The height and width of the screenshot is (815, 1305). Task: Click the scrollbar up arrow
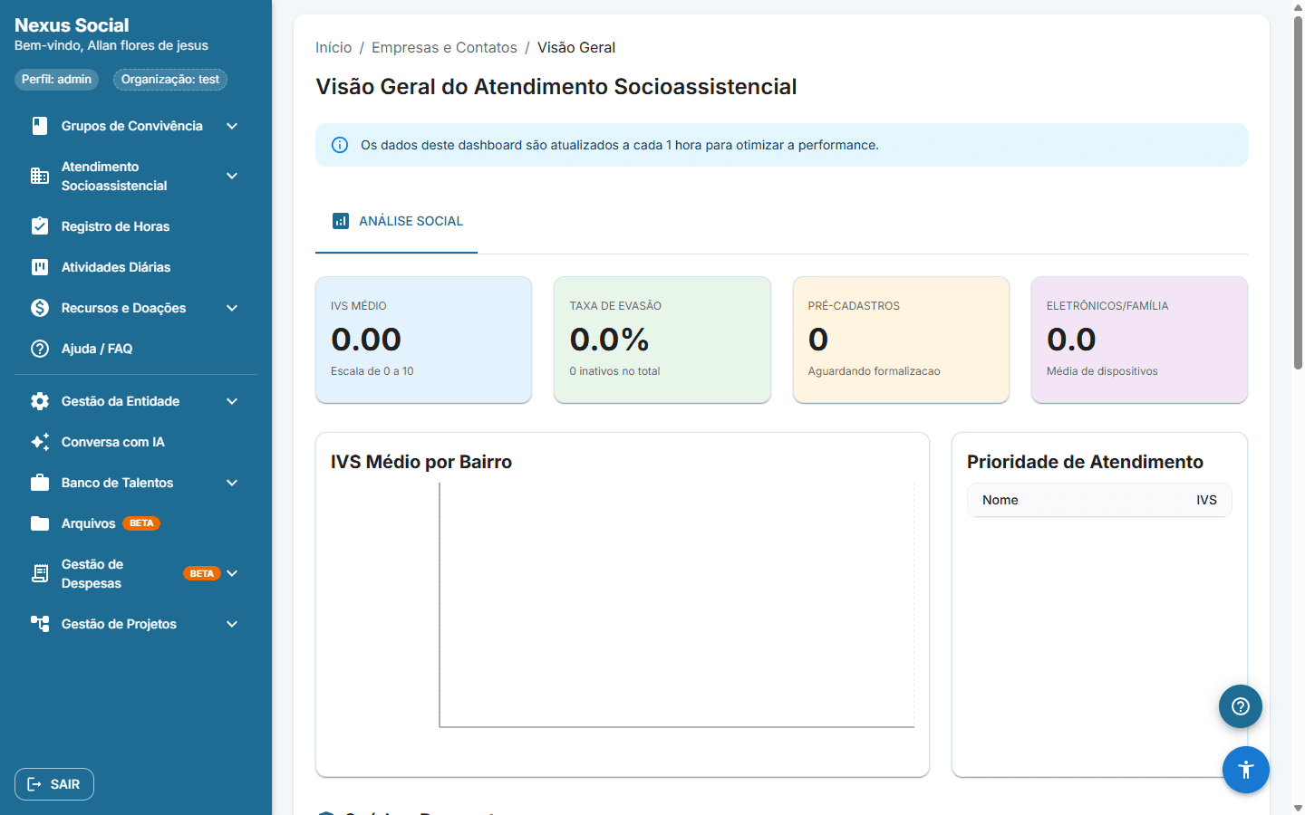(x=1298, y=6)
